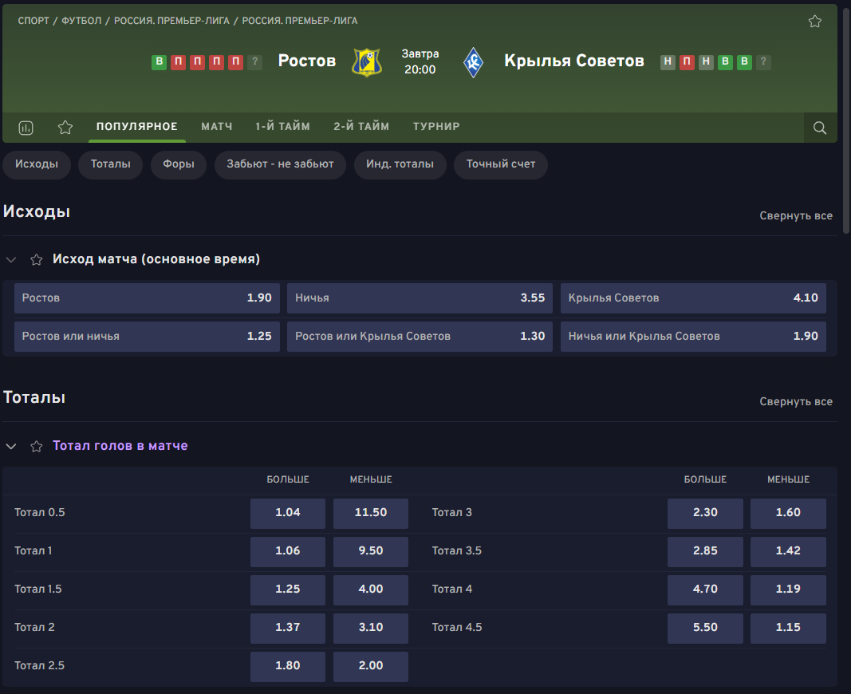The height and width of the screenshot is (694, 851).
Task: Click Ростов's green 'В' form badge
Action: click(159, 62)
